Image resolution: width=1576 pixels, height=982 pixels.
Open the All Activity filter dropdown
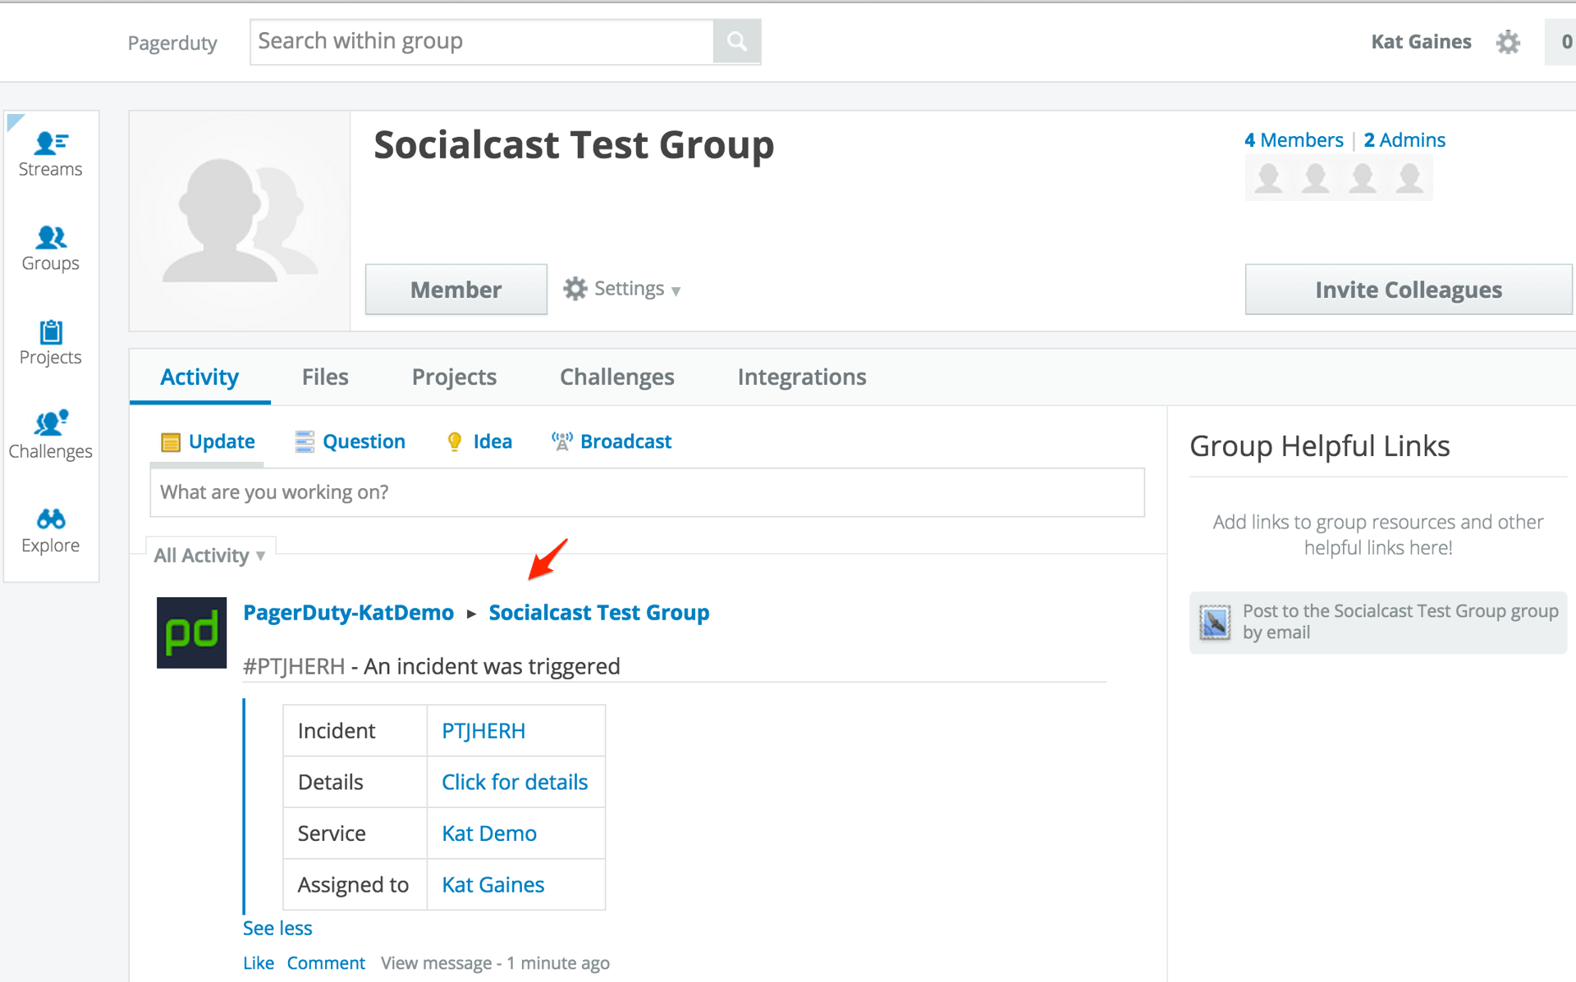pyautogui.click(x=209, y=555)
